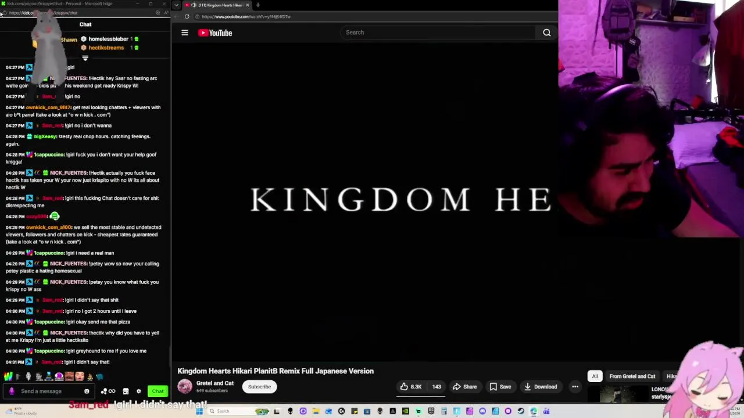
Task: Go to the YouTube home logo
Action: (215, 33)
